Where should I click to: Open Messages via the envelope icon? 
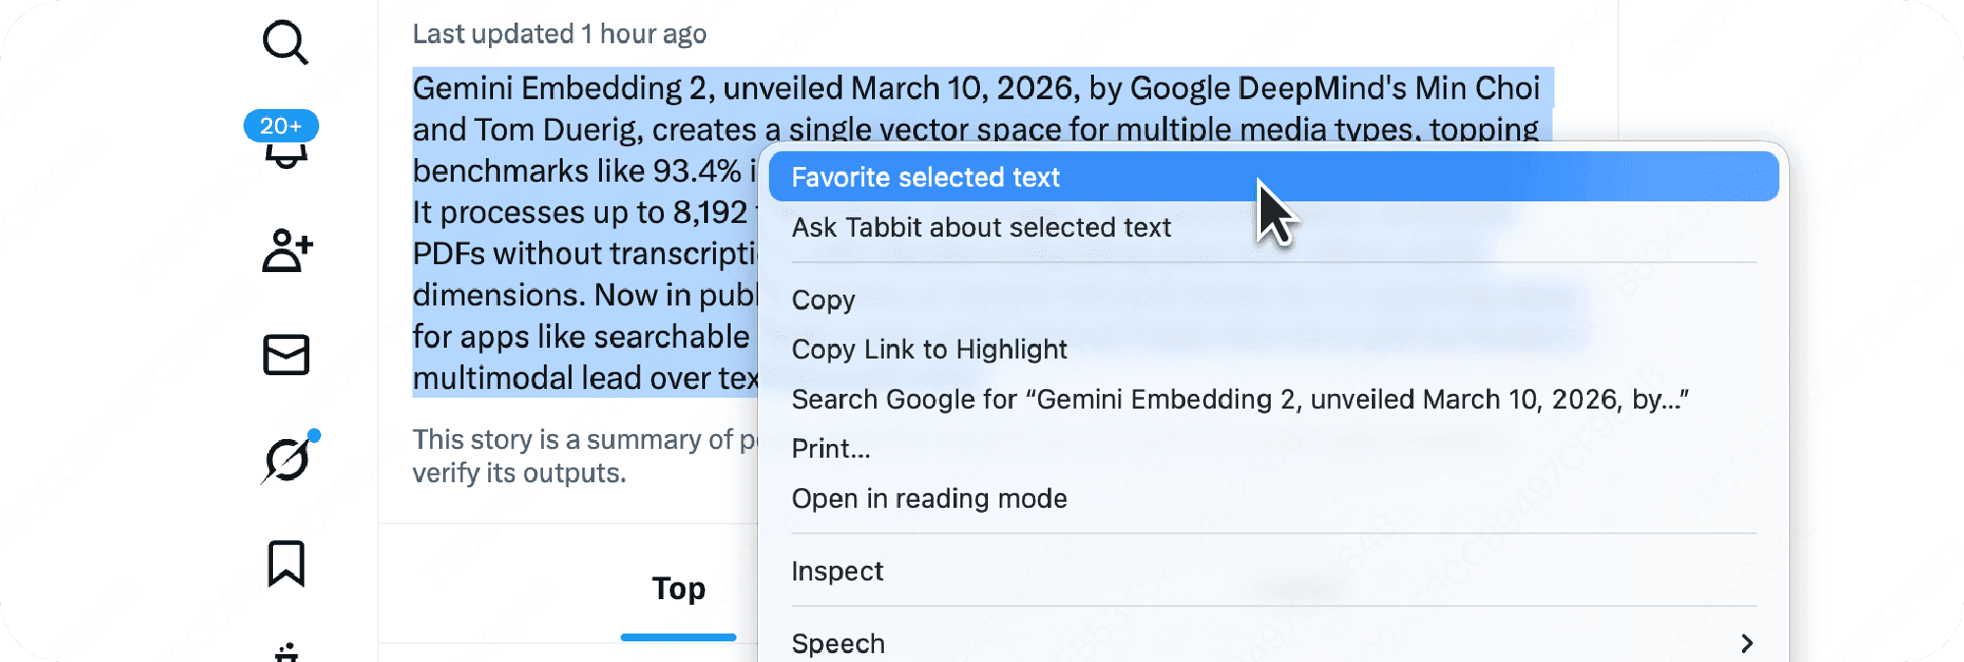tap(287, 355)
